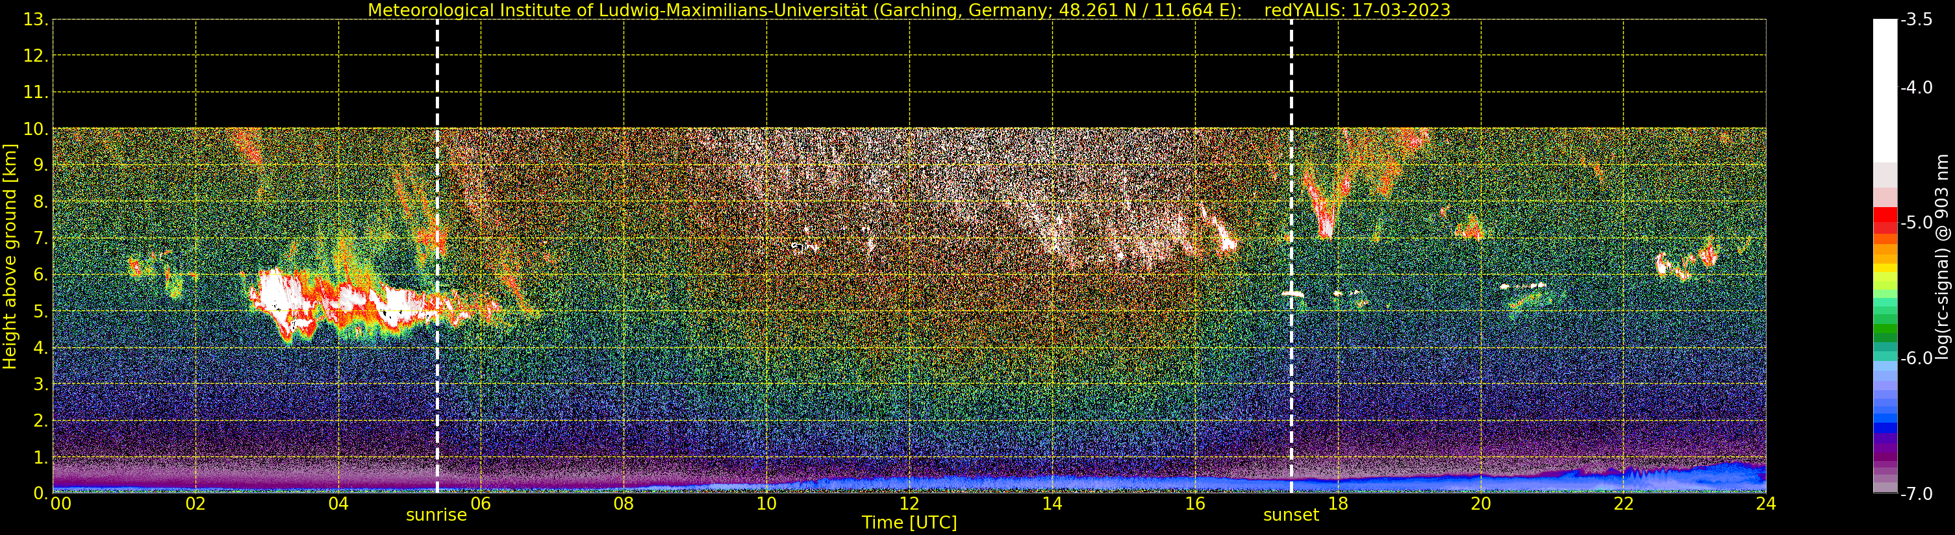Click the '9.' height tick label
This screenshot has width=1955, height=535.
point(41,166)
